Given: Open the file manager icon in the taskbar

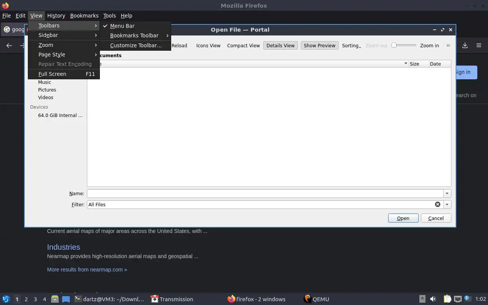Looking at the screenshot, I should click(x=55, y=299).
